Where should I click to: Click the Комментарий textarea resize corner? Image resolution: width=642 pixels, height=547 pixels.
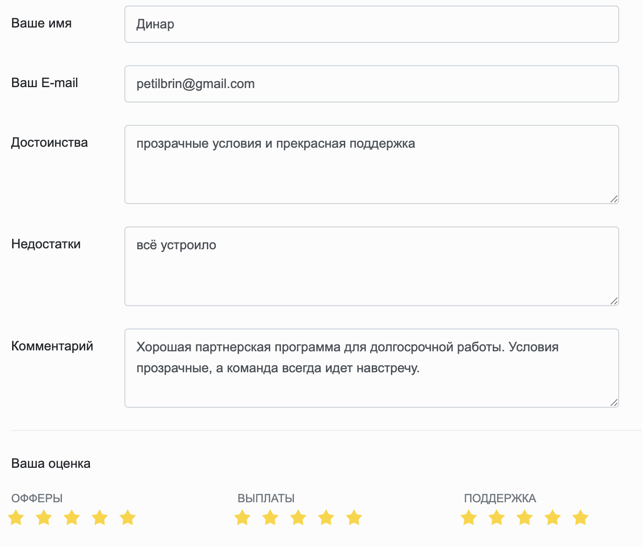tap(614, 403)
